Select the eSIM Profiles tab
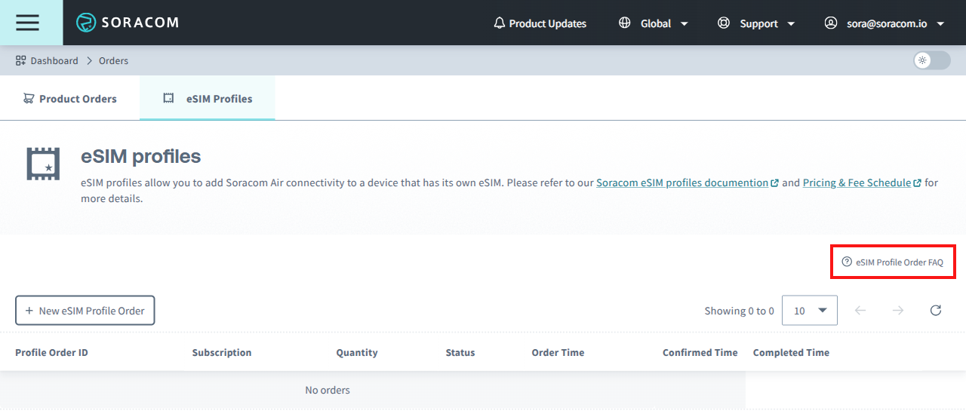The image size is (966, 414). coord(208,98)
